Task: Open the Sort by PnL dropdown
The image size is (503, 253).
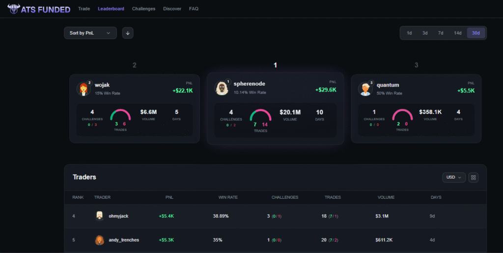Action: tap(90, 33)
